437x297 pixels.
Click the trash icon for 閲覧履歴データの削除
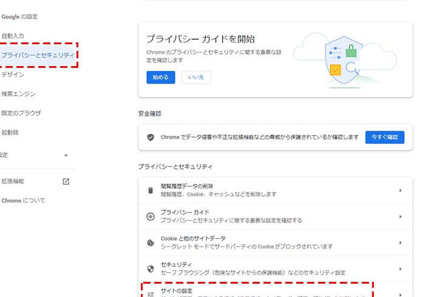151,190
